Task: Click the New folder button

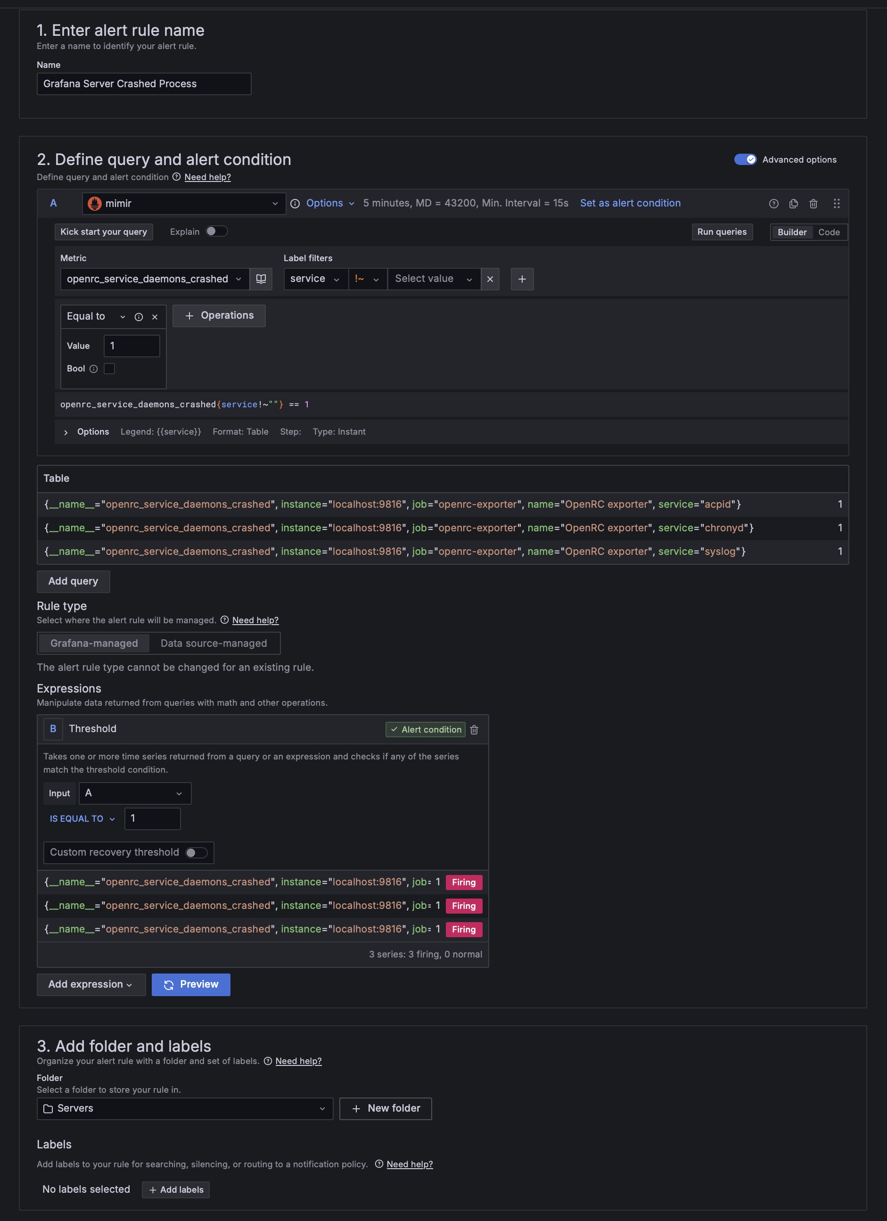Action: 386,1108
